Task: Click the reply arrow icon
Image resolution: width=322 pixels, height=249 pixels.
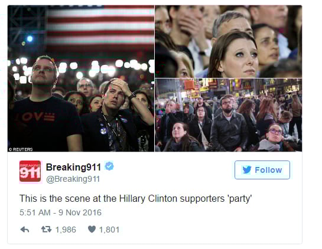Action: coord(25,230)
